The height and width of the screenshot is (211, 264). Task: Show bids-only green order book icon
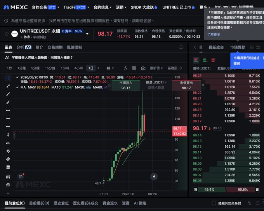(x=205, y=60)
